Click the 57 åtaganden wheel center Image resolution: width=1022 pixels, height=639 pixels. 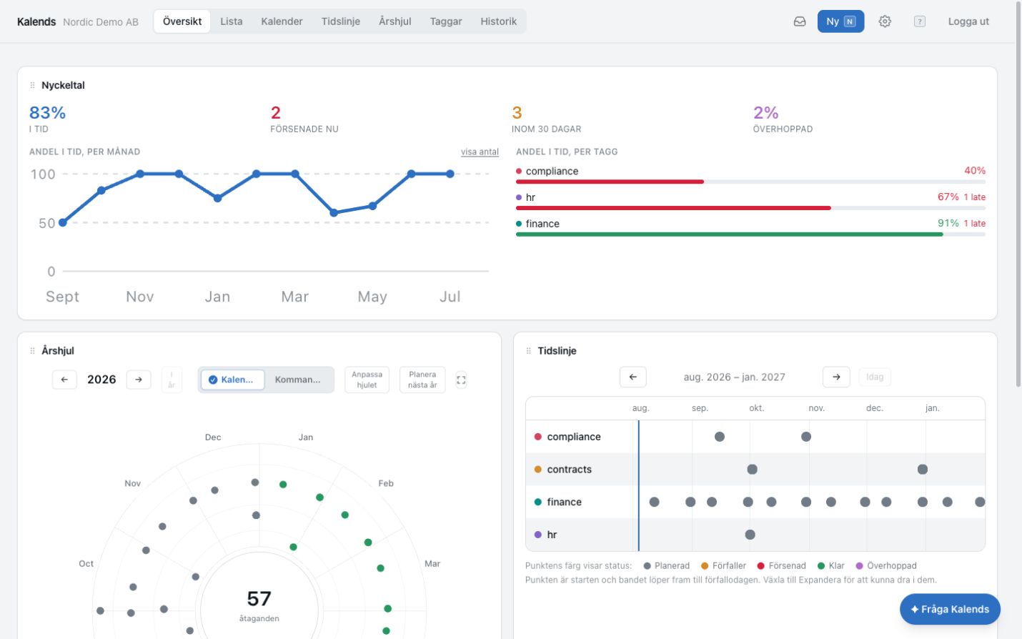pos(259,605)
